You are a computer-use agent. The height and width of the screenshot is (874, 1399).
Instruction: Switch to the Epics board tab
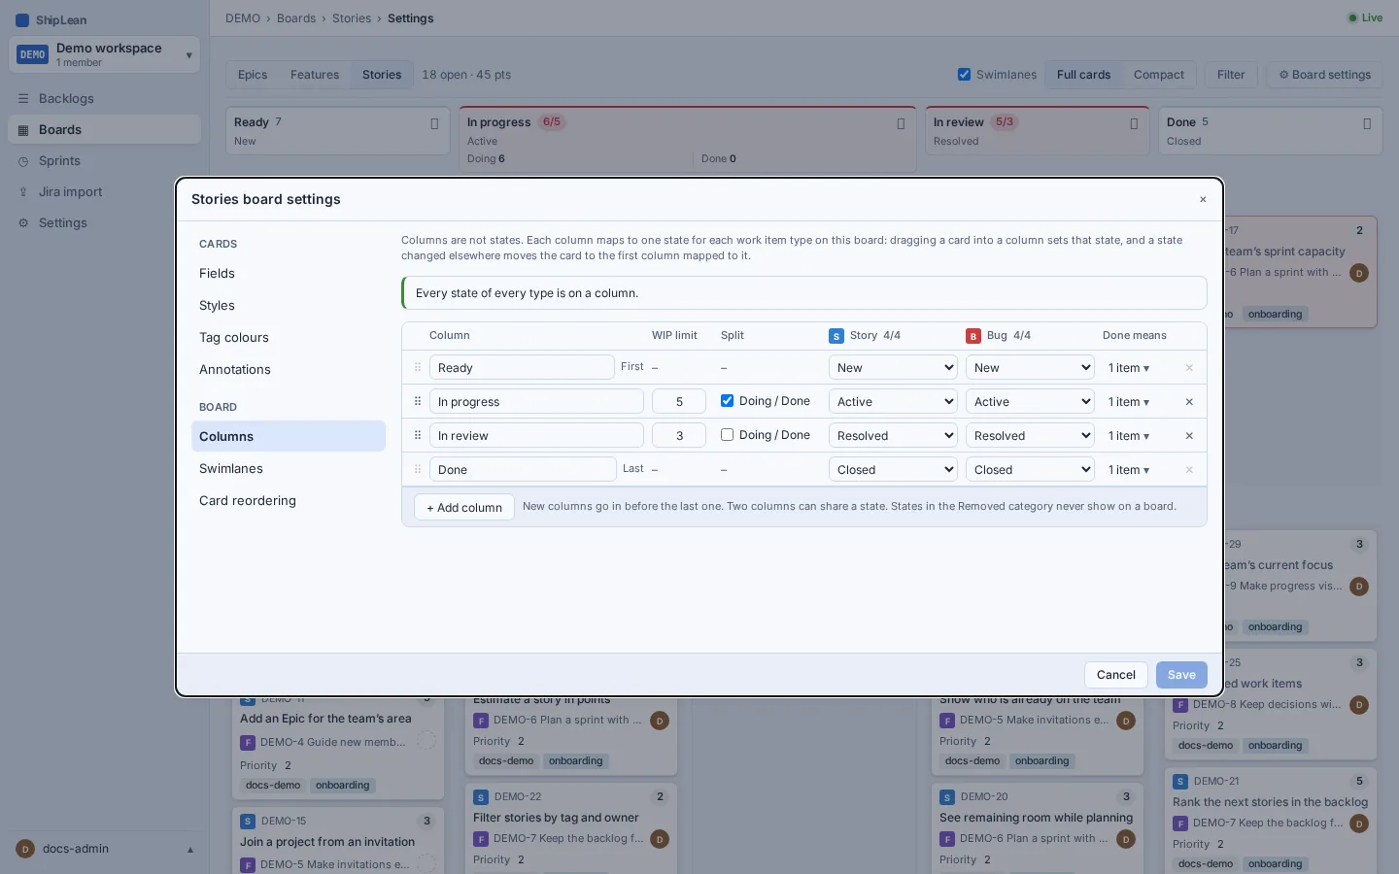point(253,75)
